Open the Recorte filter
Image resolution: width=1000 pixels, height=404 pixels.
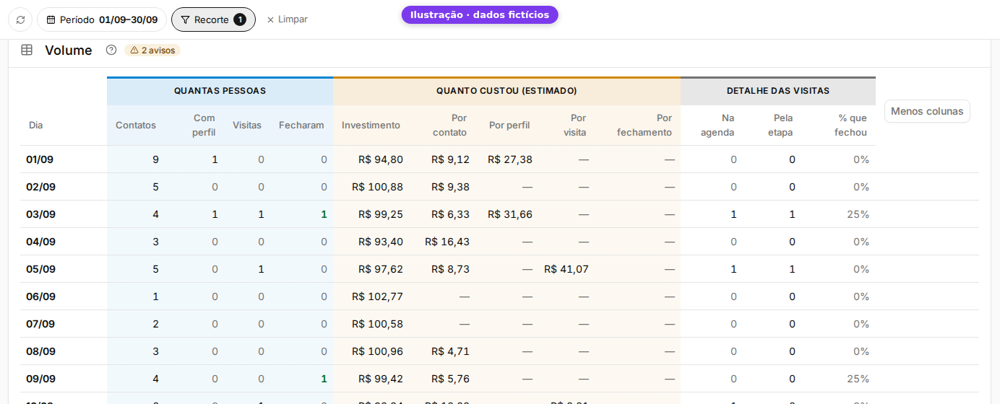[213, 19]
